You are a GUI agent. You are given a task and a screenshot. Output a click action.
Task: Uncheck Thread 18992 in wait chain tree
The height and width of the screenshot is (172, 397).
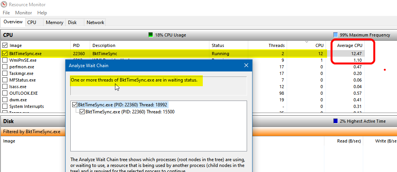point(75,105)
